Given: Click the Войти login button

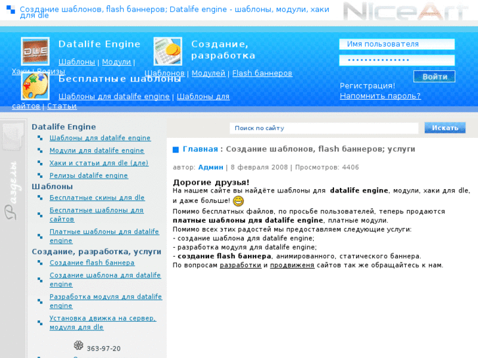Looking at the screenshot, I should [x=435, y=76].
